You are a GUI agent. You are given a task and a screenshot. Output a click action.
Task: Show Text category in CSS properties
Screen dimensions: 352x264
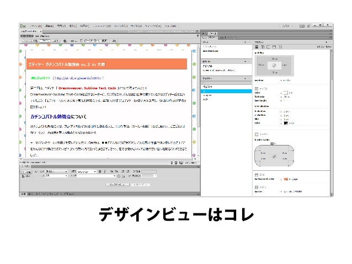[263, 47]
